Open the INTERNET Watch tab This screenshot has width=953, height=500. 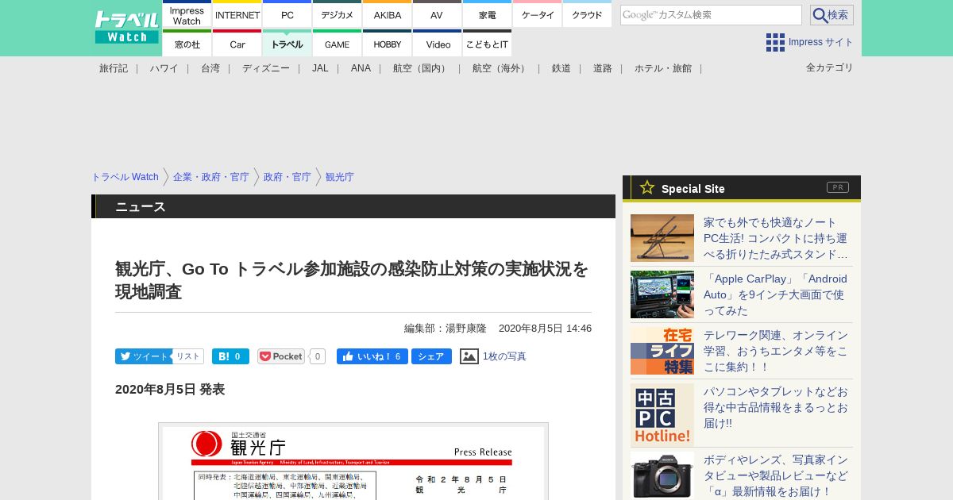(x=237, y=14)
